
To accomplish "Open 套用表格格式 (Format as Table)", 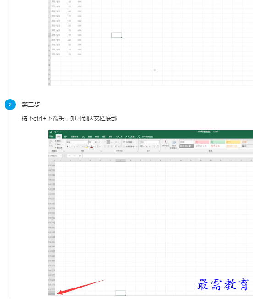I will (174, 144).
